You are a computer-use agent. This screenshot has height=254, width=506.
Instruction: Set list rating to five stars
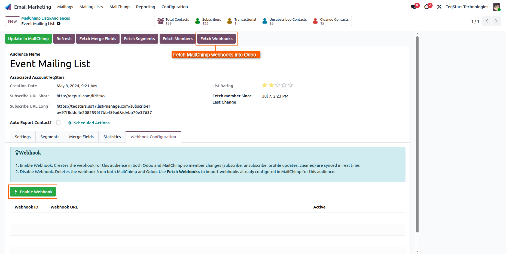[x=290, y=85]
